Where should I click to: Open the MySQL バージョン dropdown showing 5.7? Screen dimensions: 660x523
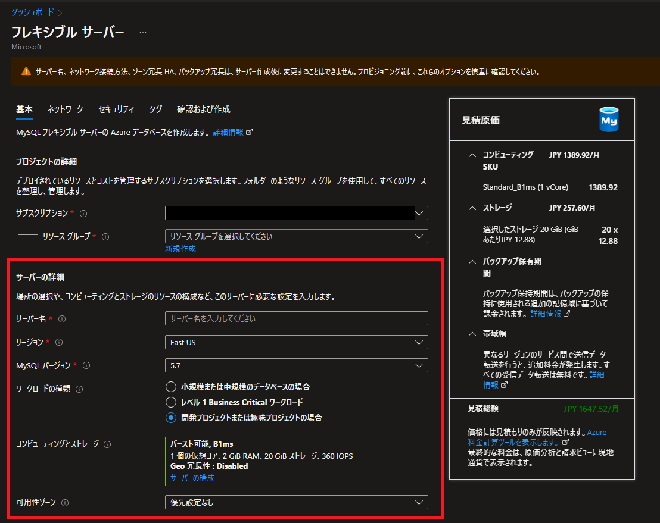tap(296, 365)
